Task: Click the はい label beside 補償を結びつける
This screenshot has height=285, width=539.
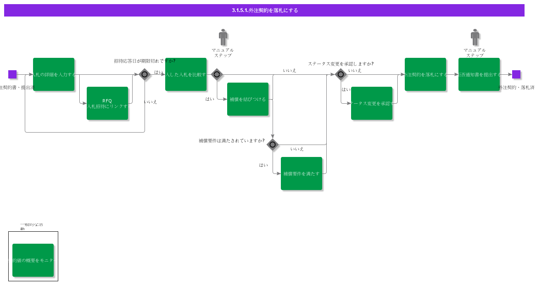Action: 210,99
